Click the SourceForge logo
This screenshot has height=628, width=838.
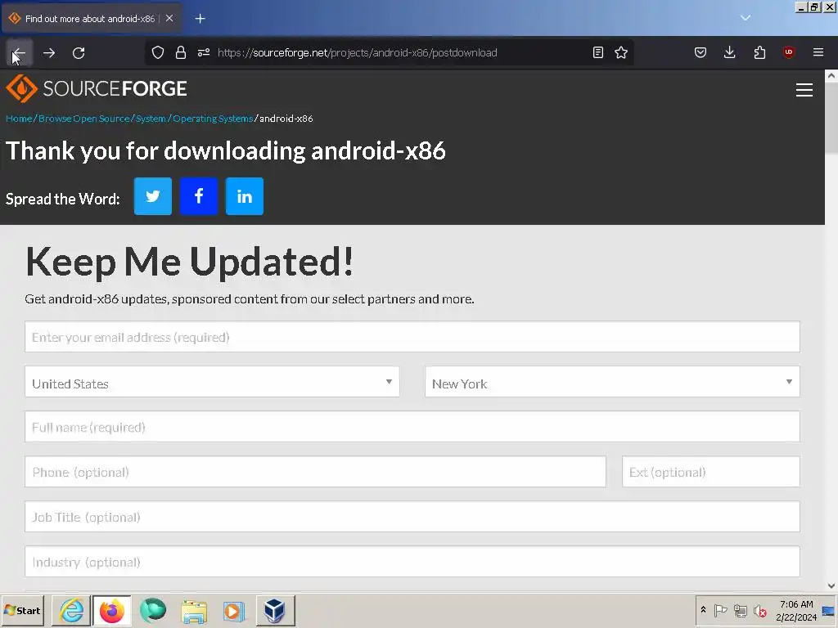[97, 88]
